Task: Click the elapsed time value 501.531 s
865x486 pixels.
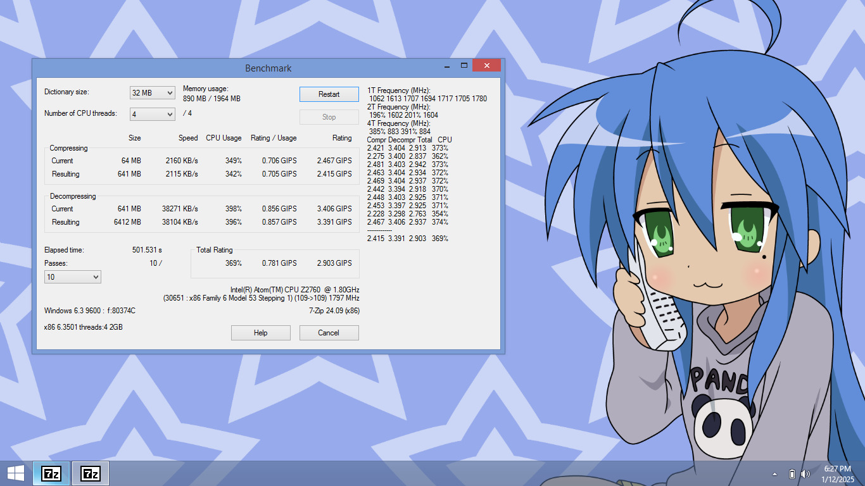Action: [147, 250]
